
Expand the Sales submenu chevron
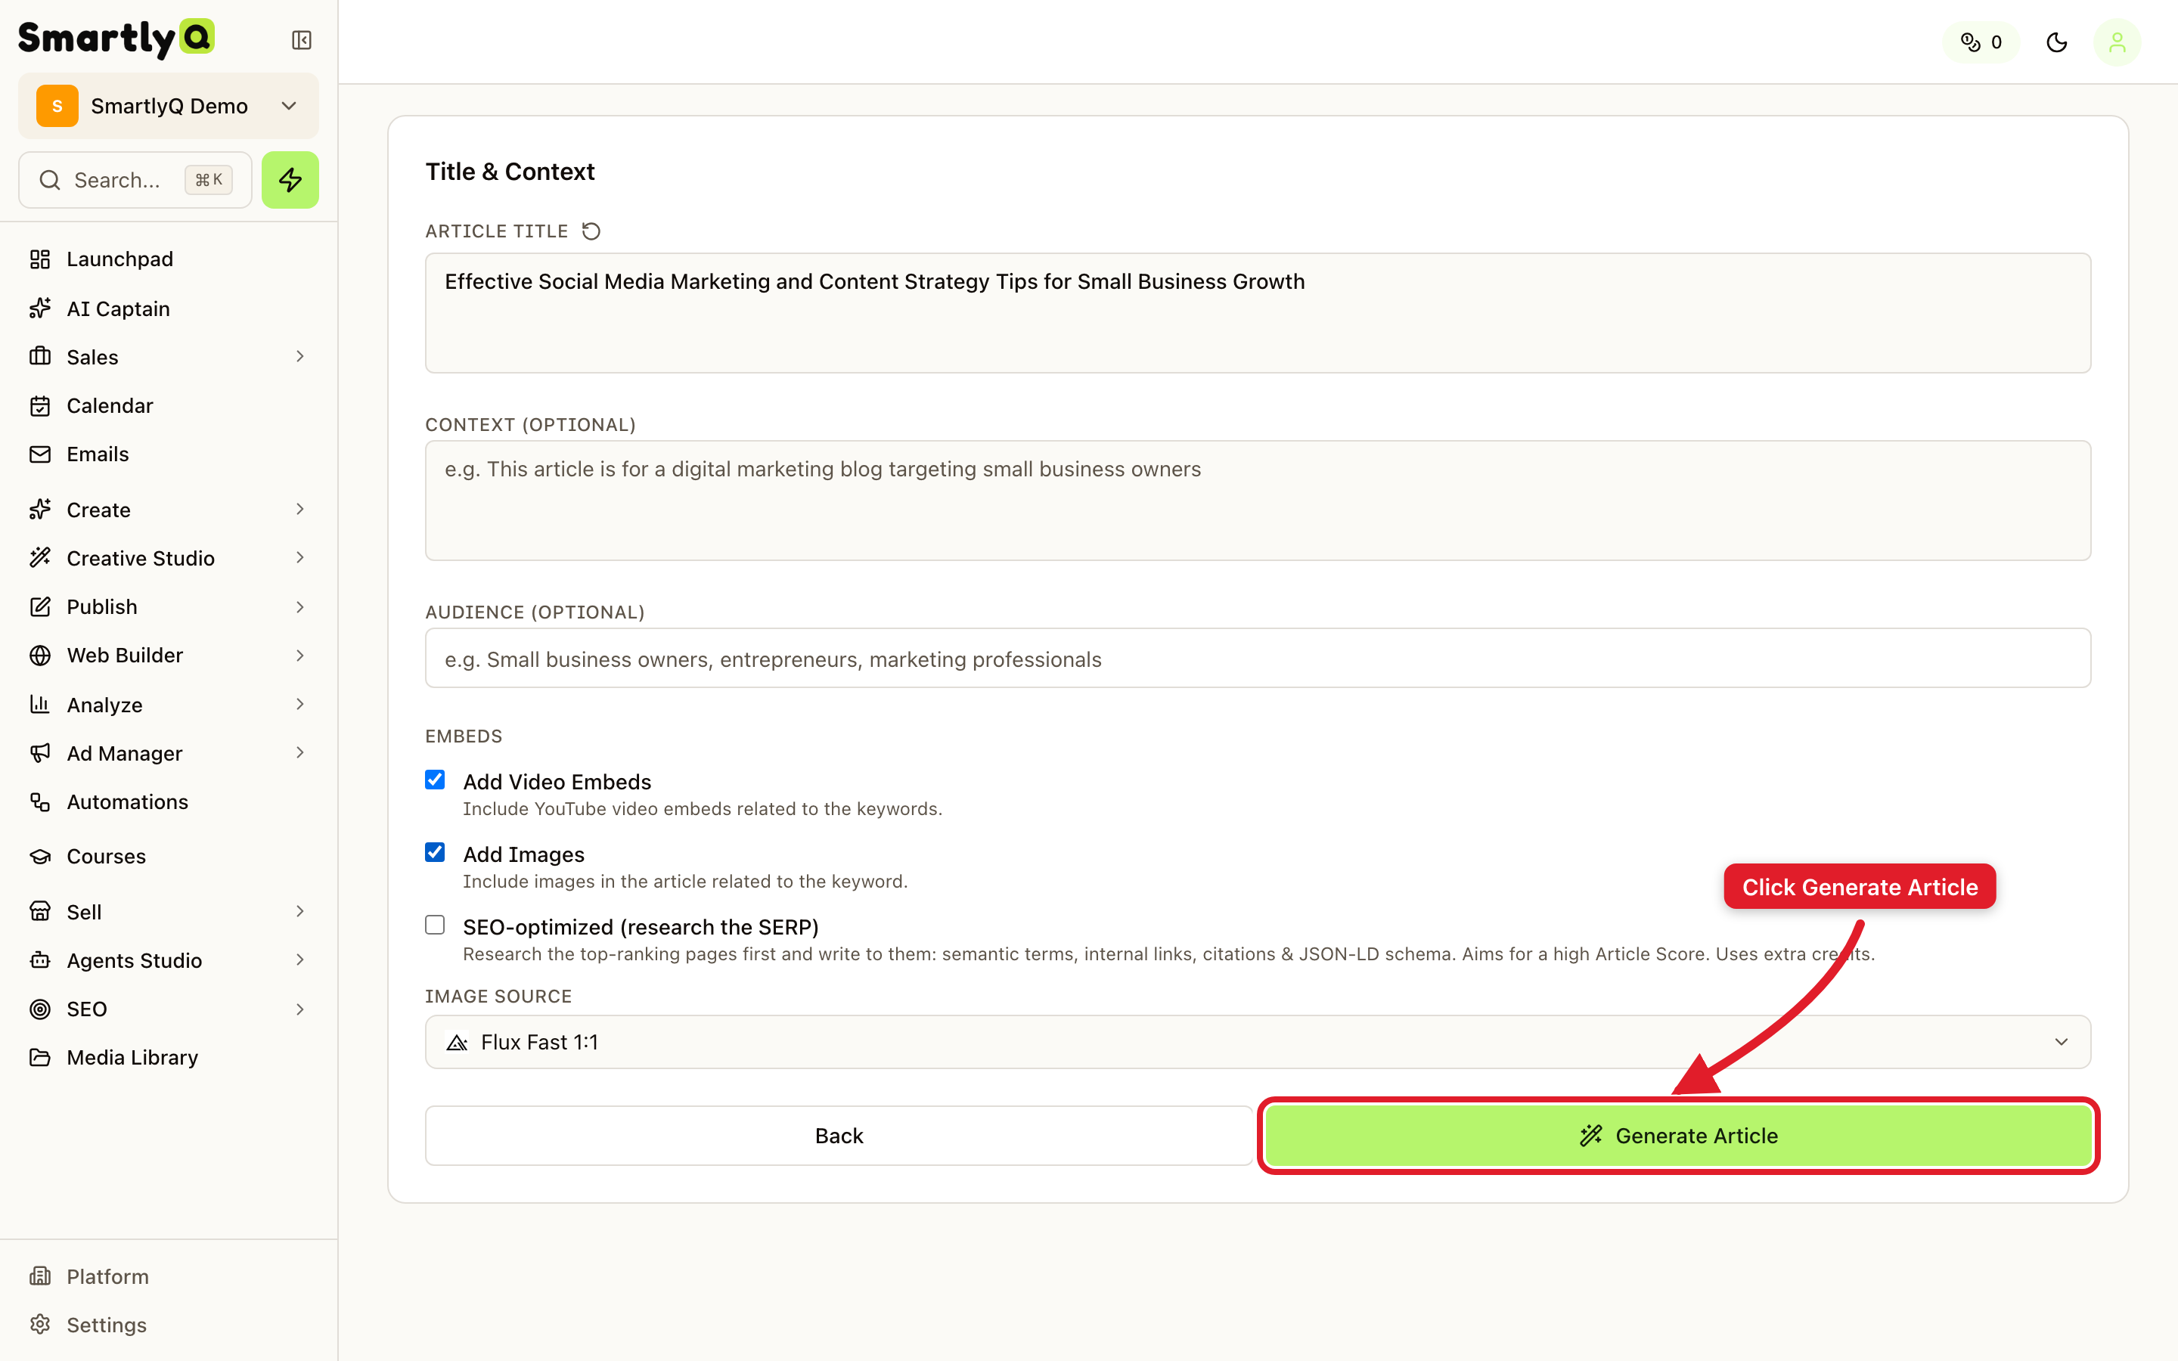tap(299, 356)
